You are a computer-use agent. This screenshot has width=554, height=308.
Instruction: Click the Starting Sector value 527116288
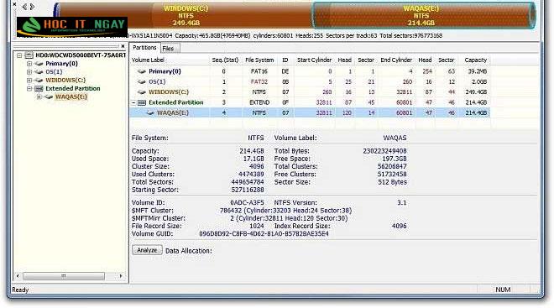[x=248, y=190]
